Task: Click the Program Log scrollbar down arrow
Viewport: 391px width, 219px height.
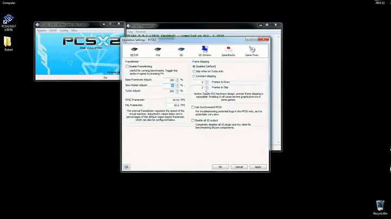Action: 279,143
